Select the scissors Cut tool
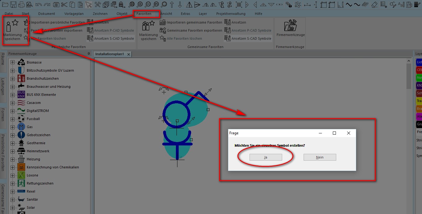This screenshot has width=422, height=214. [64, 4]
